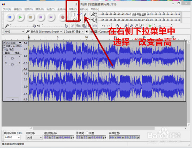Click the Skip to Start button

41,17
